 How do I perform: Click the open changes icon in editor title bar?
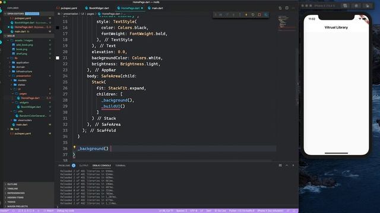[280, 8]
